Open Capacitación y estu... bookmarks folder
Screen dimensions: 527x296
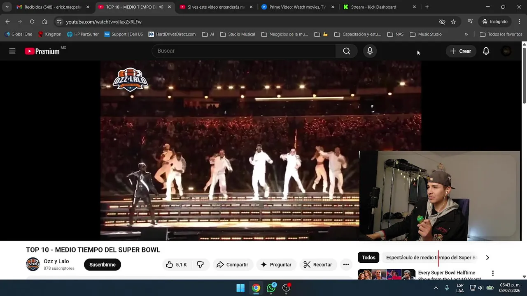point(357,34)
